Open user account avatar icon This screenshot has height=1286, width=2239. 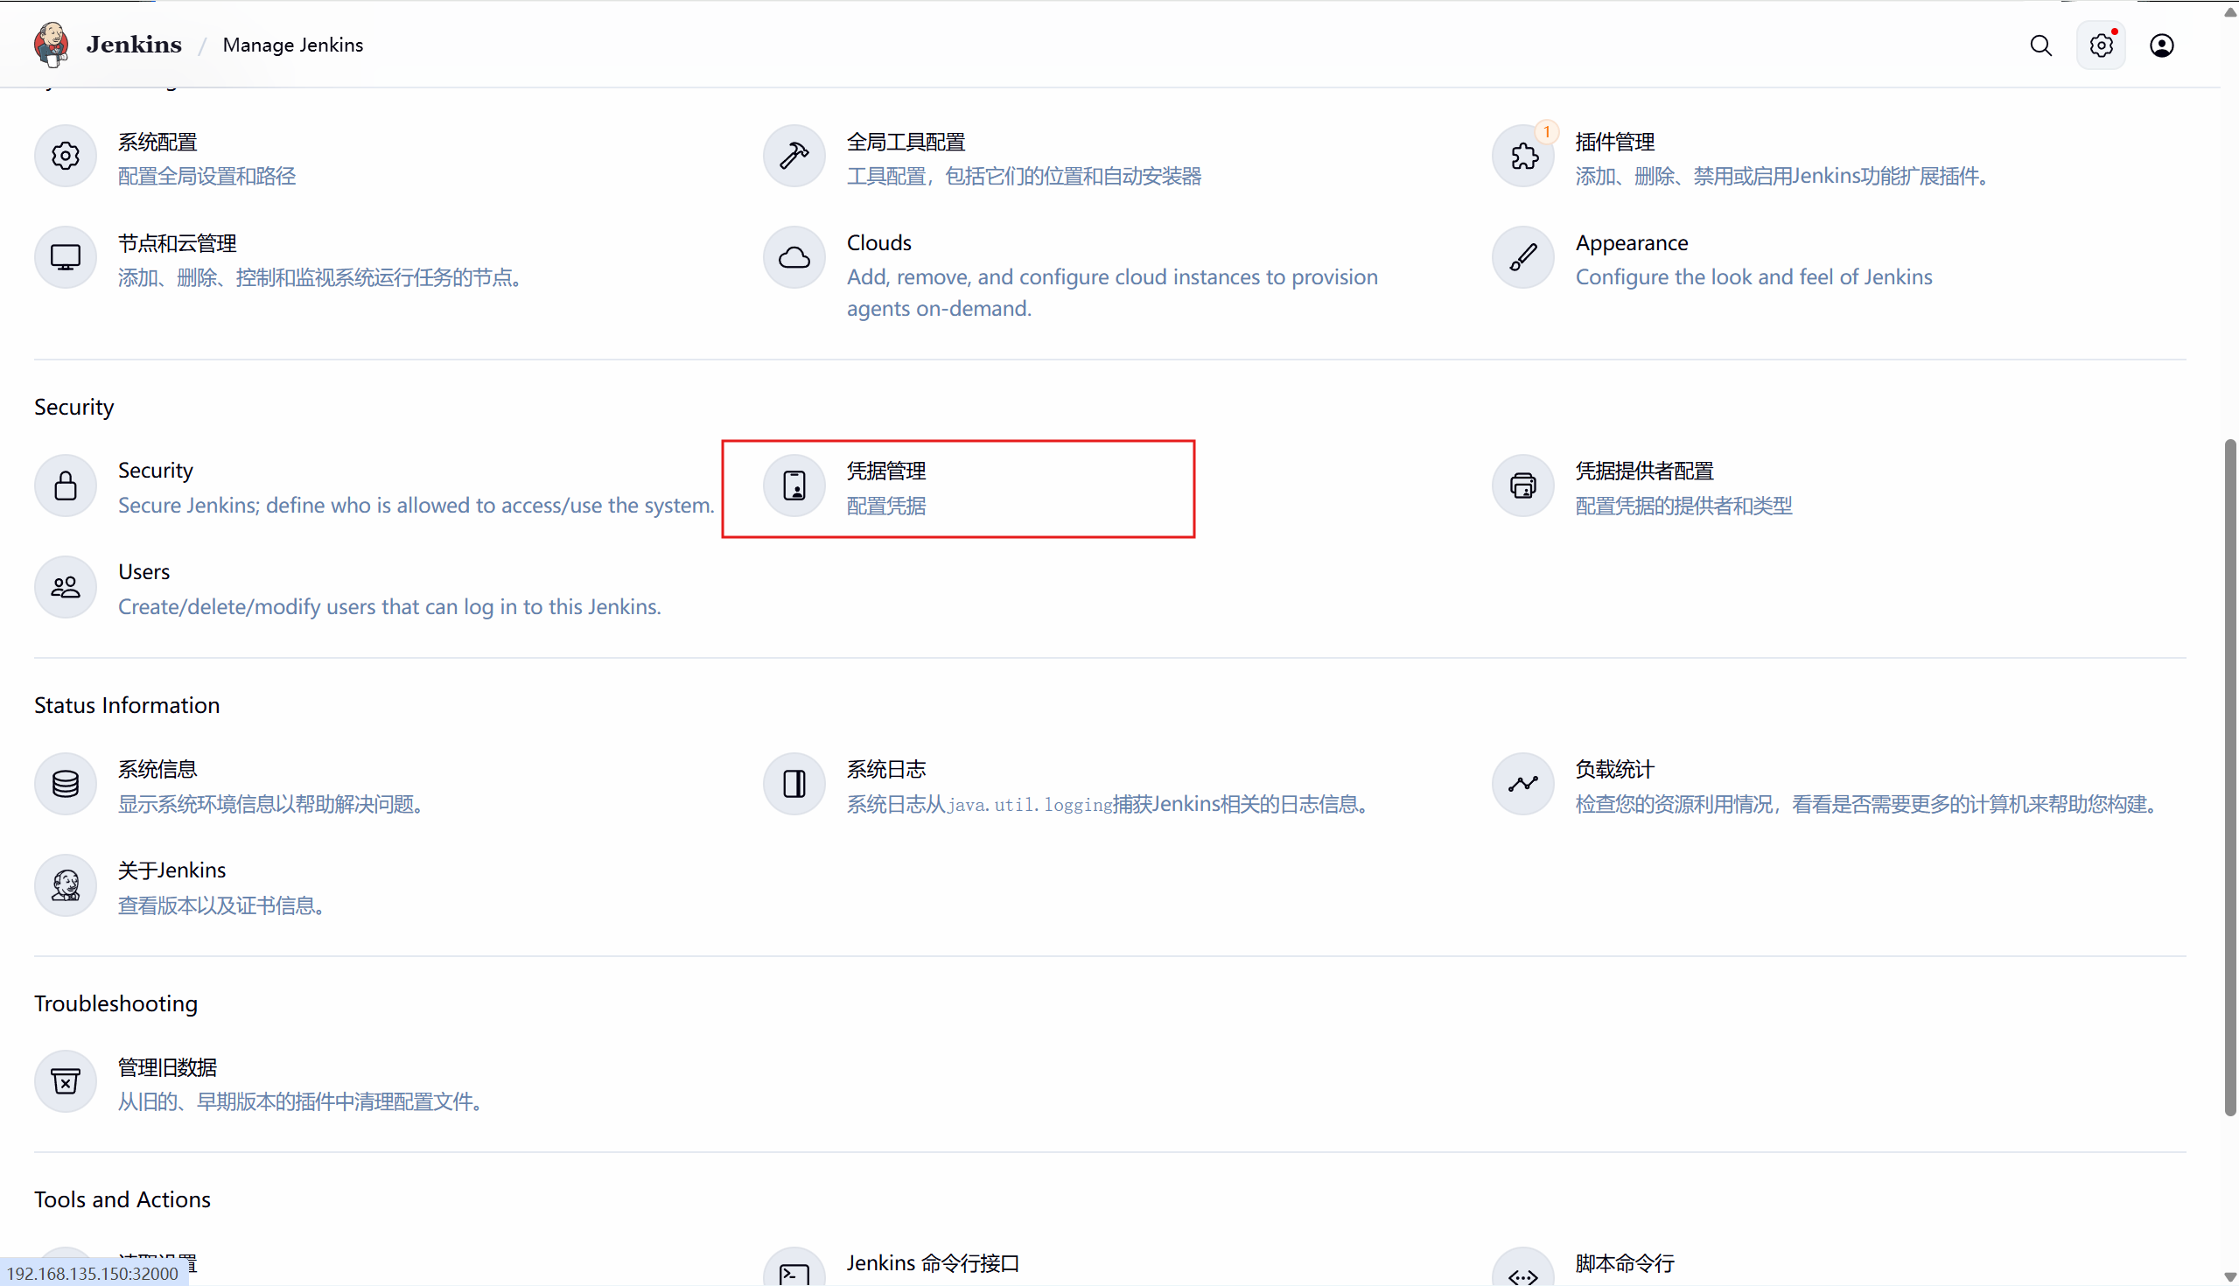(x=2161, y=45)
